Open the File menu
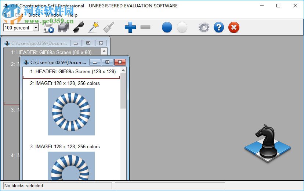Viewport: 304px width, 191px height. [6, 15]
